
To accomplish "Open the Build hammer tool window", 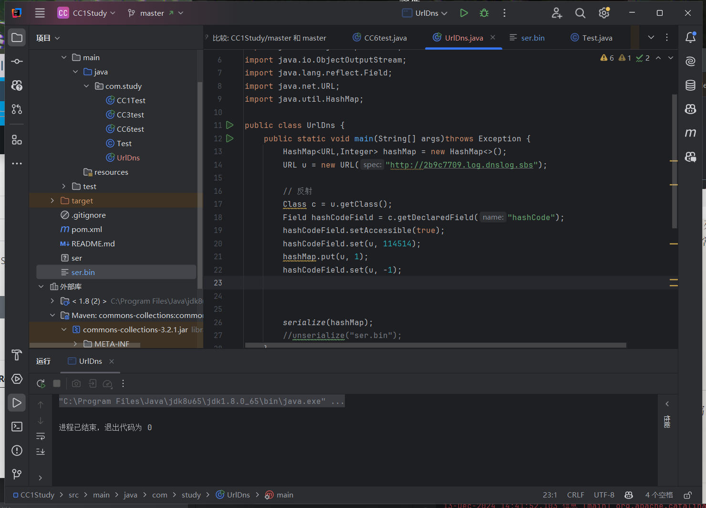I will pyautogui.click(x=17, y=355).
